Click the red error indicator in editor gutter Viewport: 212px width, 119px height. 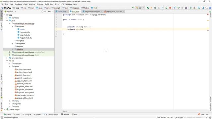pyautogui.click(x=208, y=14)
